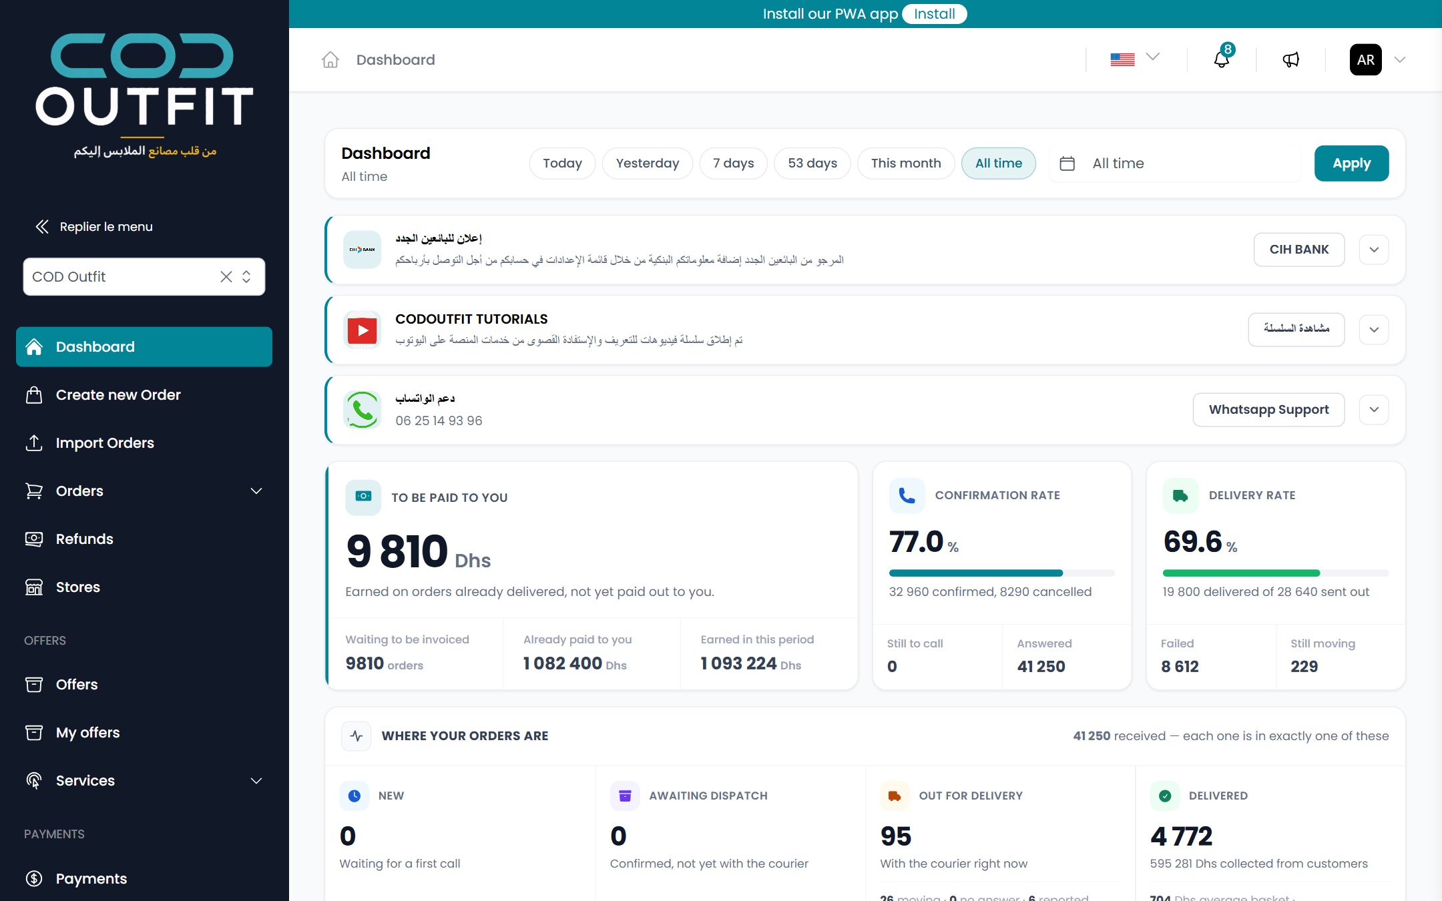Click the Stores sidebar icon
Screen dimensions: 1442x901
(x=34, y=587)
